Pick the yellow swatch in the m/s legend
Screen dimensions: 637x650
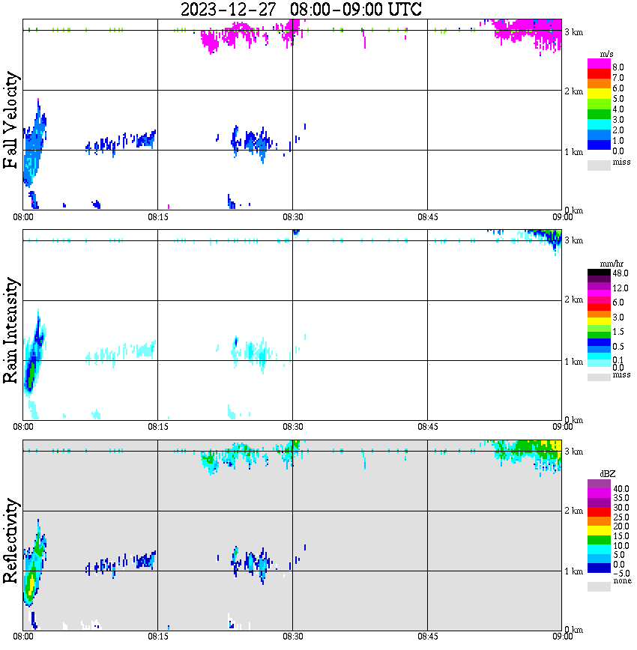coord(599,94)
